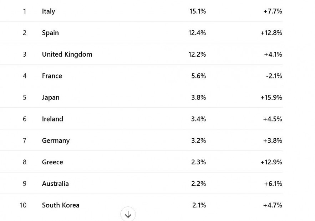Select the Japan entry
This screenshot has width=315, height=221.
click(51, 97)
